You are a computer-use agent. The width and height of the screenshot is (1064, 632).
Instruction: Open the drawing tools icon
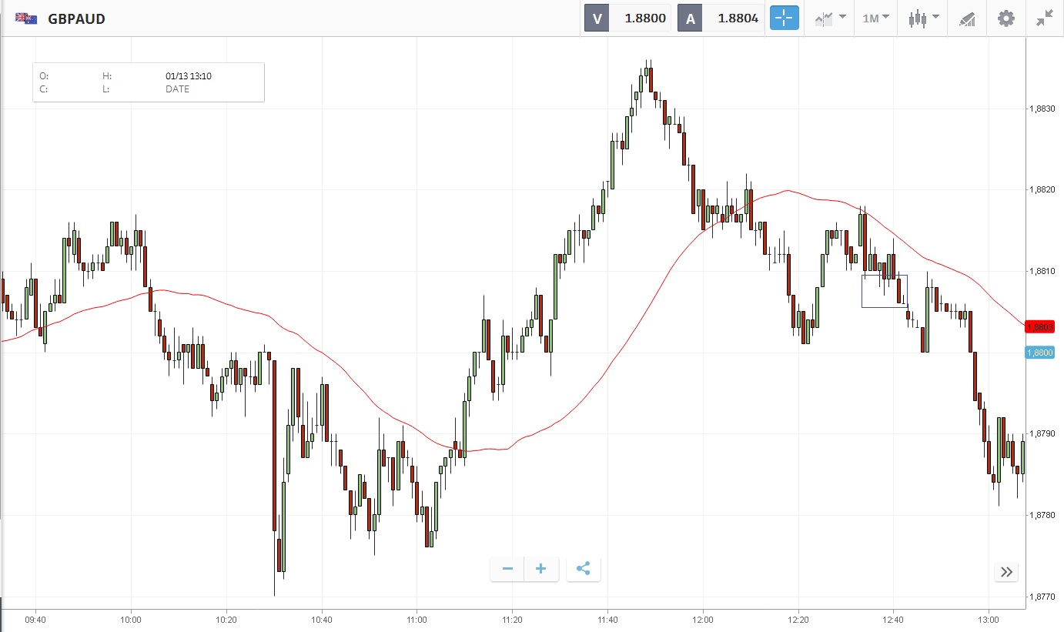pos(967,18)
